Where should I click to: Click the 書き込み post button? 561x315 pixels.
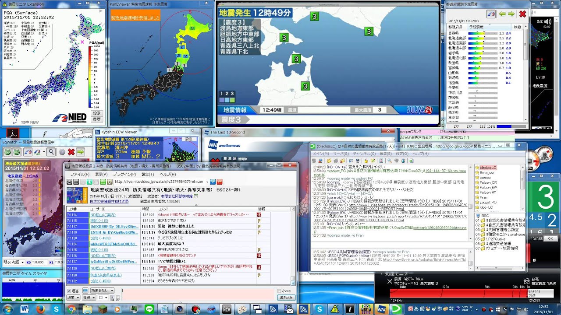285,297
